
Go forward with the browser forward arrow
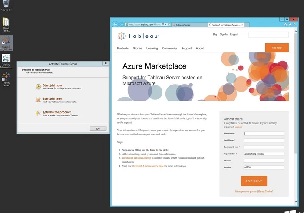121,24
